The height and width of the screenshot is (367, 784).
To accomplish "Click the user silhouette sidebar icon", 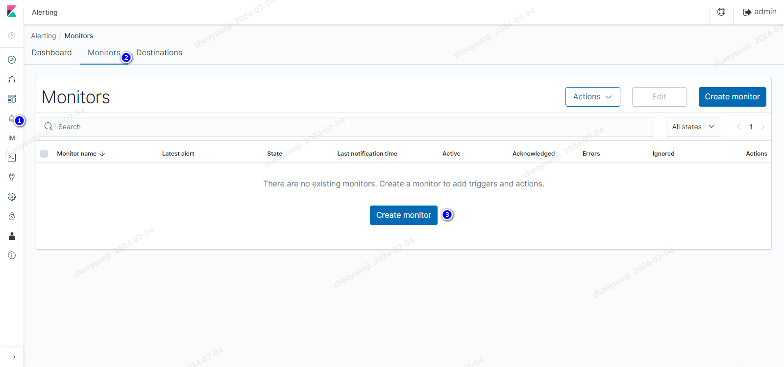I will [12, 236].
